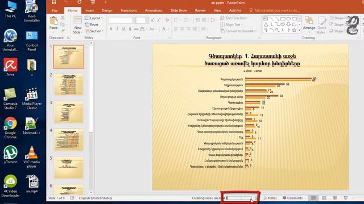
Task: Open VLC media player desktop shortcut
Action: (32, 157)
